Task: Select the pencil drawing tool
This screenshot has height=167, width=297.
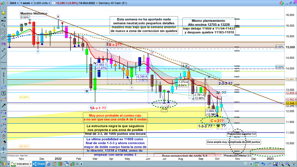Action: click(x=4, y=19)
